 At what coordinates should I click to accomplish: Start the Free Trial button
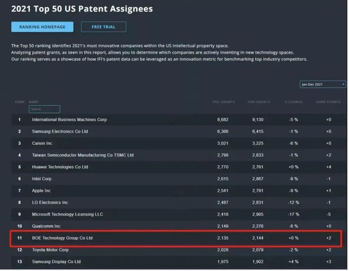104,27
